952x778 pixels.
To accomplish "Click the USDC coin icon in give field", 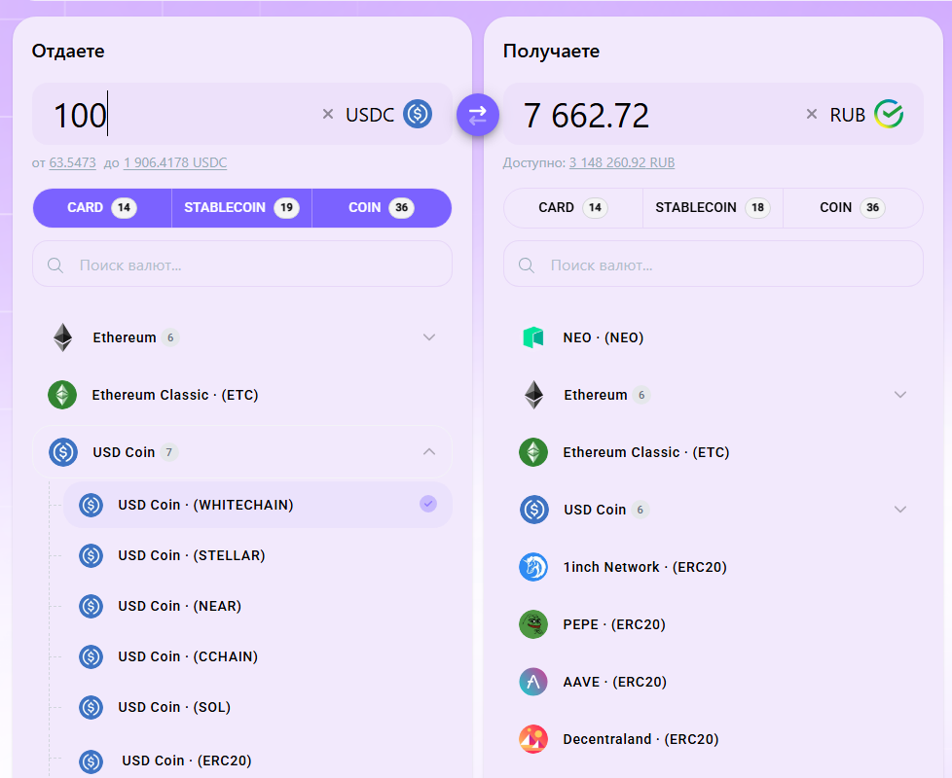I will [418, 115].
